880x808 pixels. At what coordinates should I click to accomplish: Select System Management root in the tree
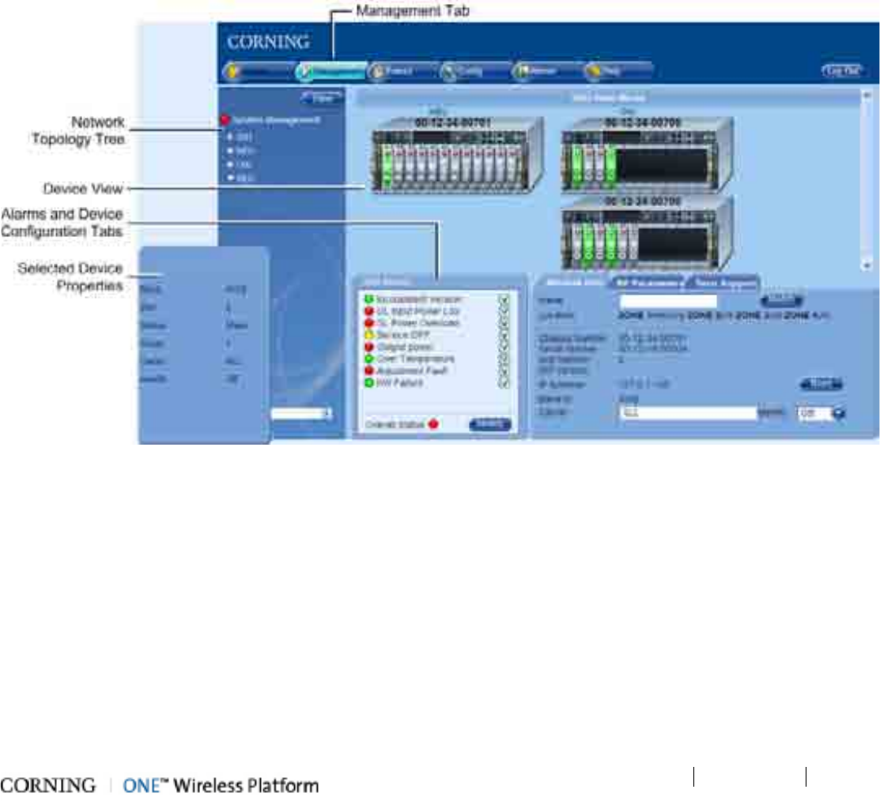(276, 120)
